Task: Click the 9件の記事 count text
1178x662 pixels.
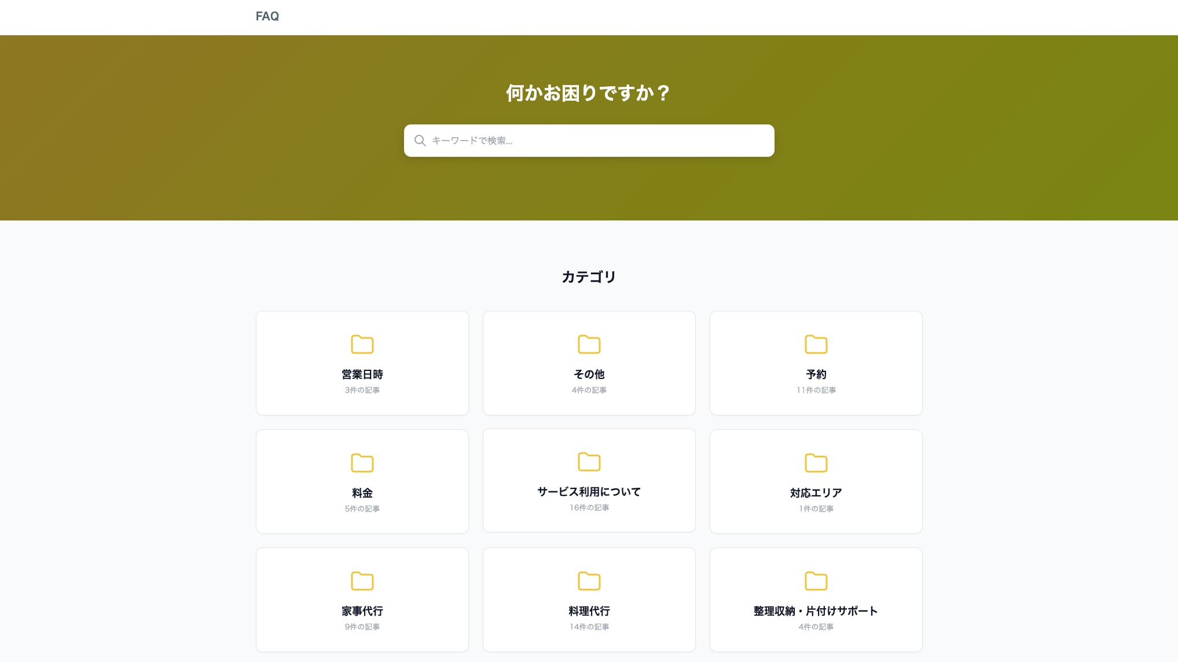Action: pyautogui.click(x=362, y=627)
